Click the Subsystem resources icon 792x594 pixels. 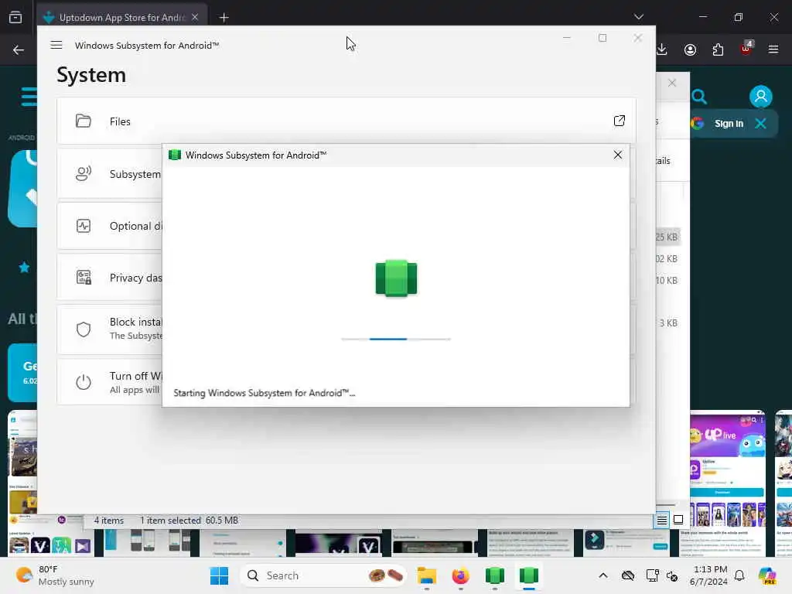84,174
